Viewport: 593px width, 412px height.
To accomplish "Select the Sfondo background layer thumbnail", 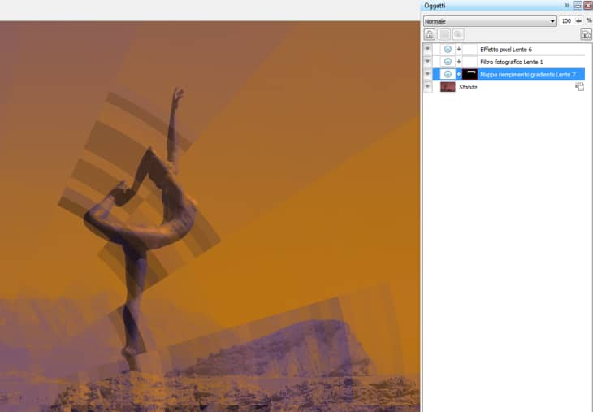I will coord(448,86).
